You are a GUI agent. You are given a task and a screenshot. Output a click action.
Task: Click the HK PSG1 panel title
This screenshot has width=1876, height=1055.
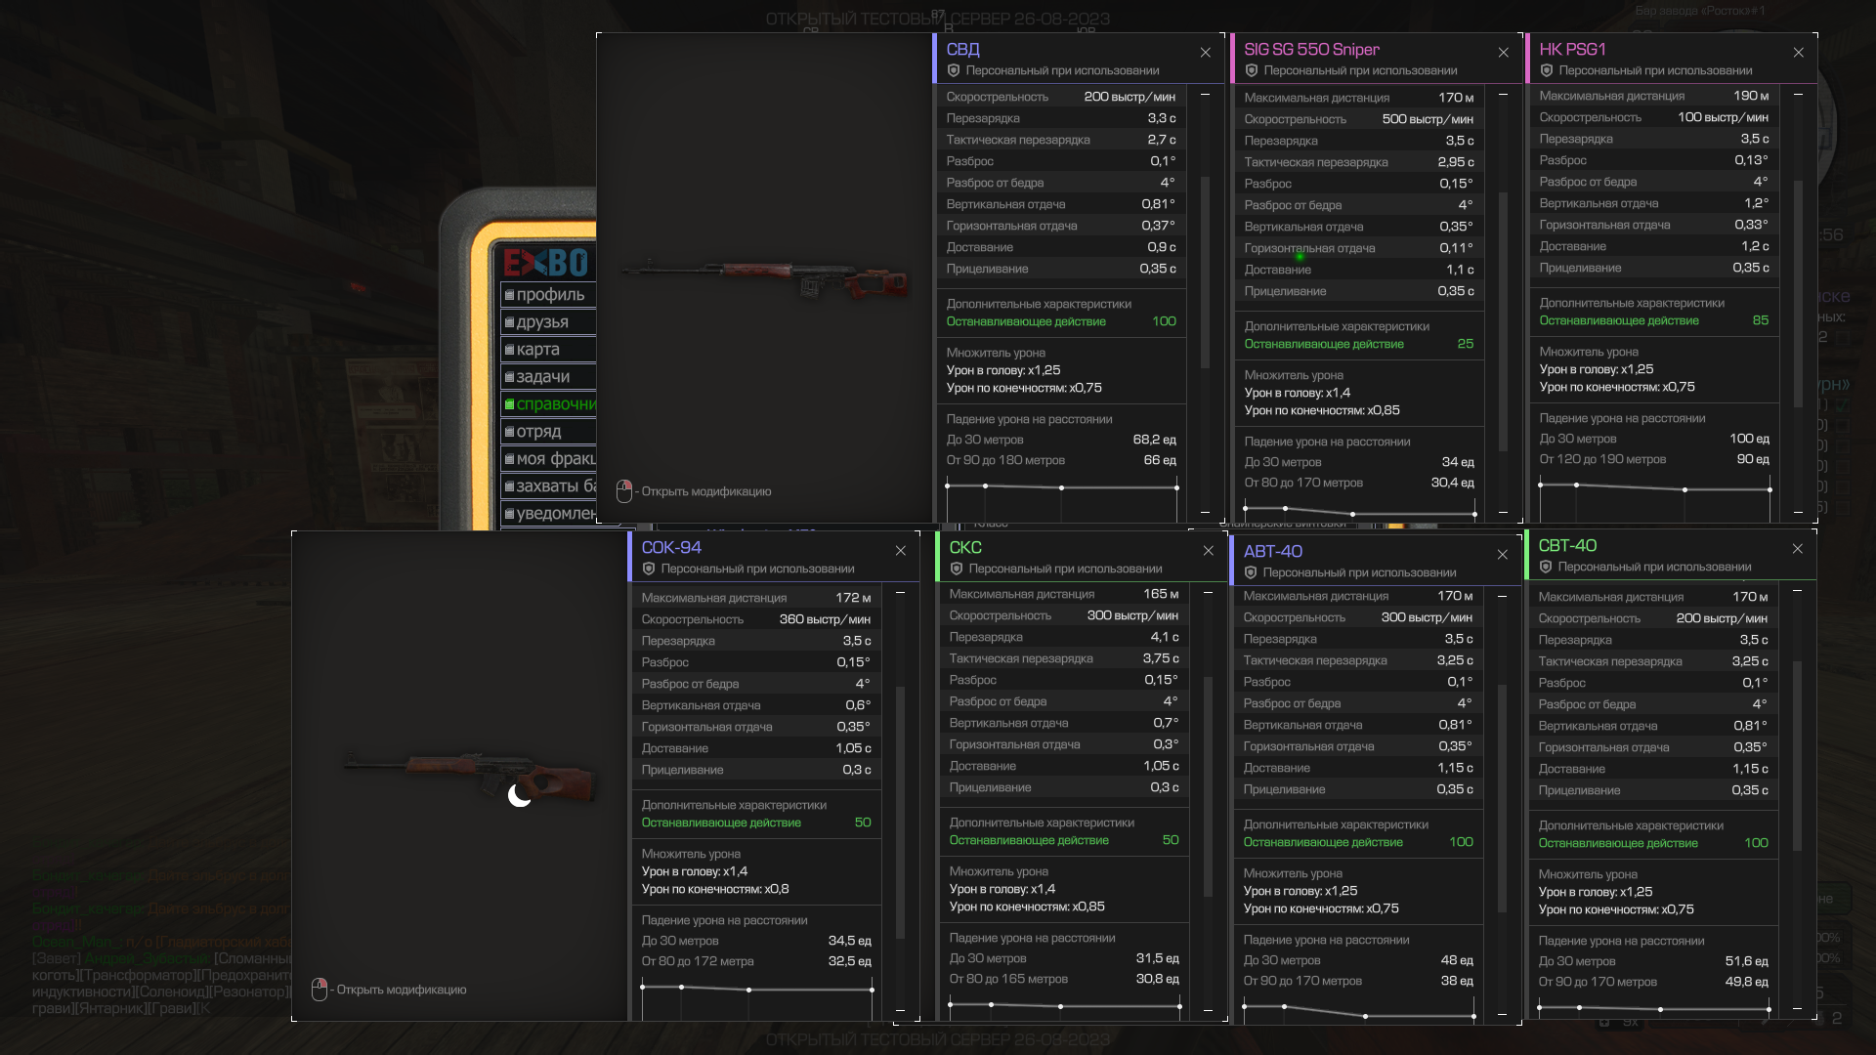[x=1572, y=50]
